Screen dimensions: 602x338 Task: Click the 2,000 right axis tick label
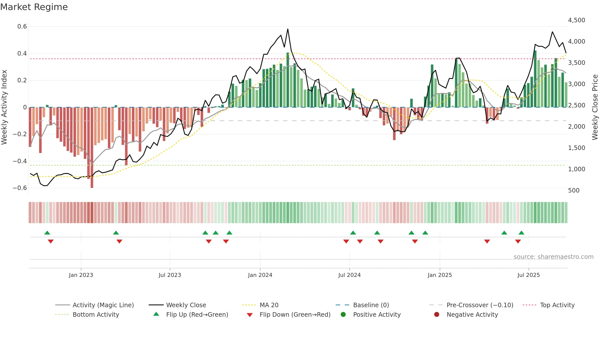coord(576,126)
